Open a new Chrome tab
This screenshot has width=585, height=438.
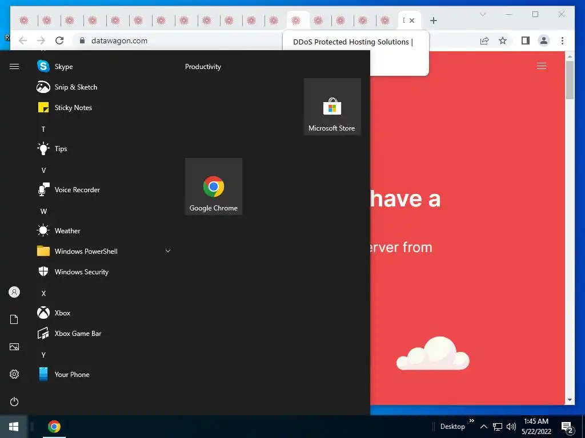coord(433,21)
